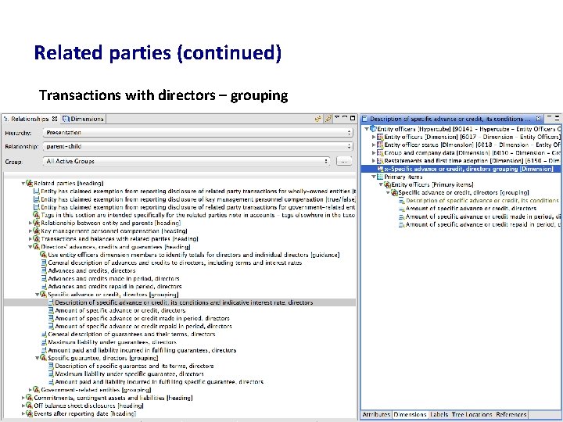This screenshot has height=422, width=563.
Task: Select Amount of specific advance repaid in right panel
Action: coord(483,224)
